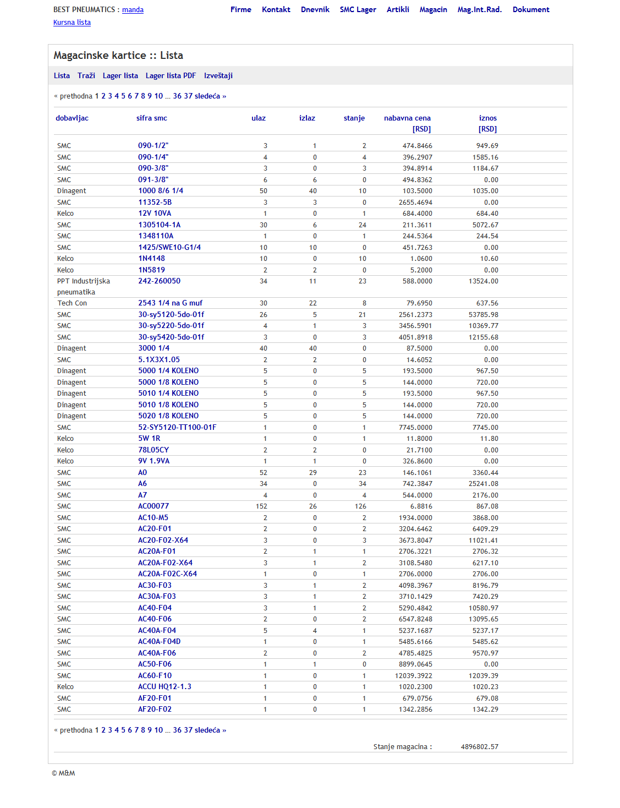Open the SMC Lager menu
This screenshot has height=808, width=620.
(358, 9)
